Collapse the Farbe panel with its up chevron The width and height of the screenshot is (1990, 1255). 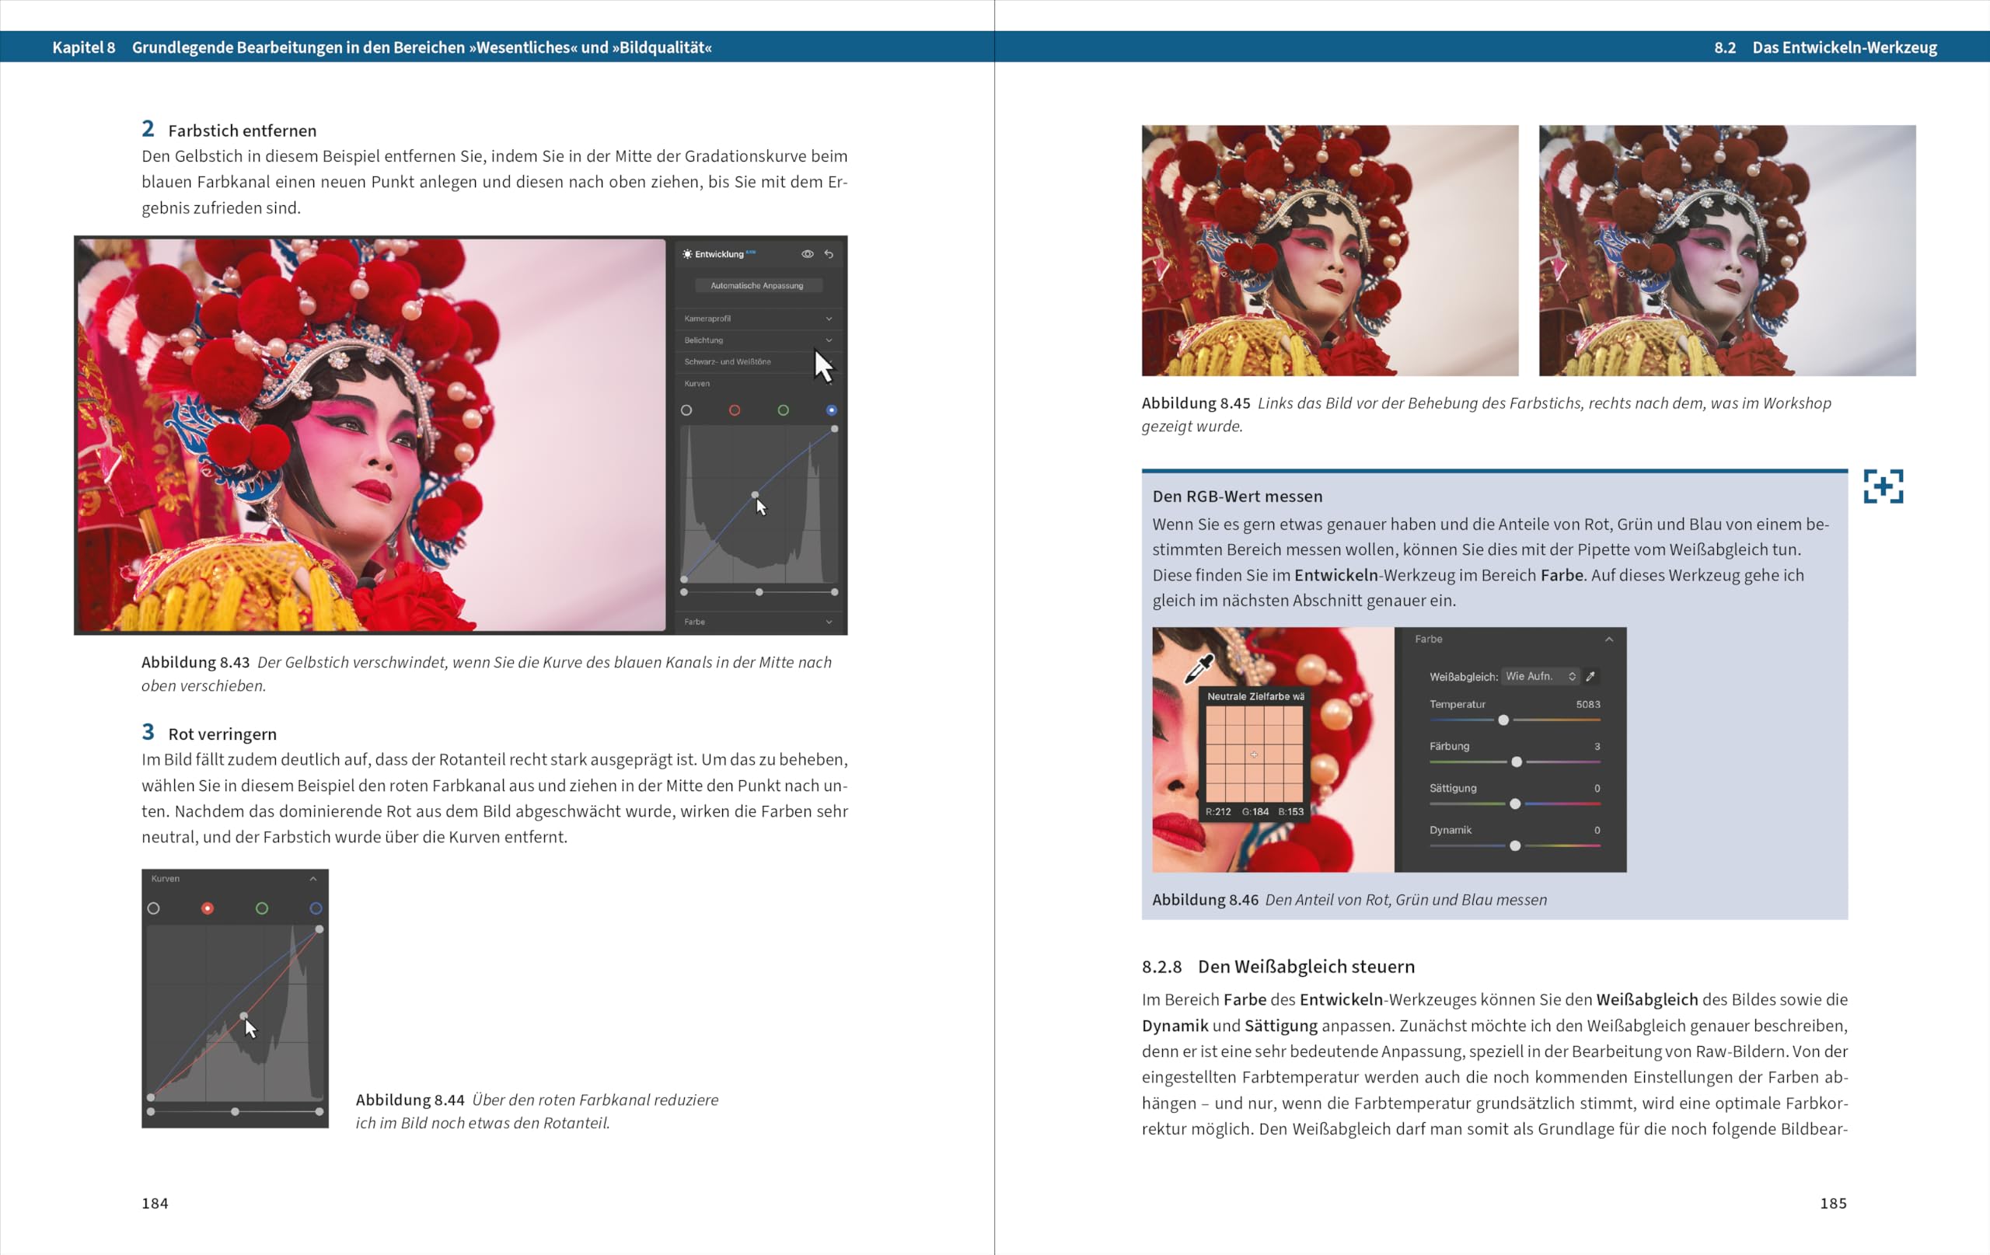click(x=1609, y=639)
